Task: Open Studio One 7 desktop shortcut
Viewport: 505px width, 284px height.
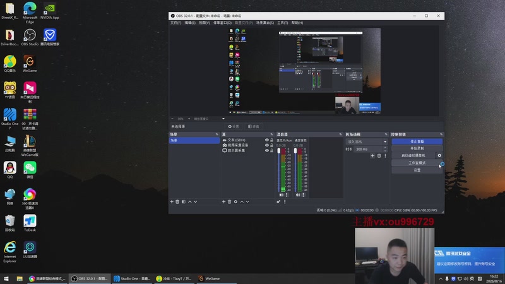Action: tap(9, 119)
